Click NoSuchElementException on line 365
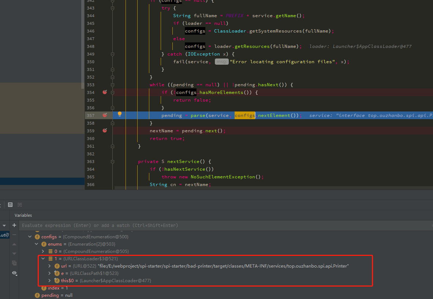 [223, 177]
